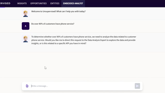Viewport: 165px width, 93px height.
Task: Click the assistant avatar beside the welcome message
Action: (x=26, y=13)
